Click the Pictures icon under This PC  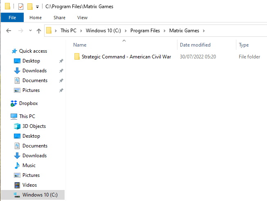coord(17,175)
